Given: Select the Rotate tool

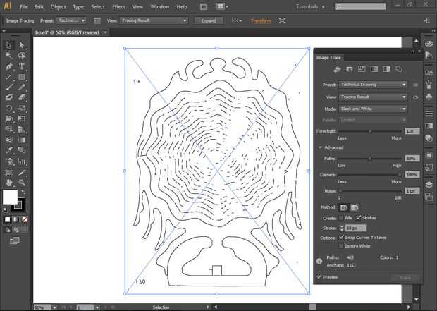Looking at the screenshot, I should (8, 108).
